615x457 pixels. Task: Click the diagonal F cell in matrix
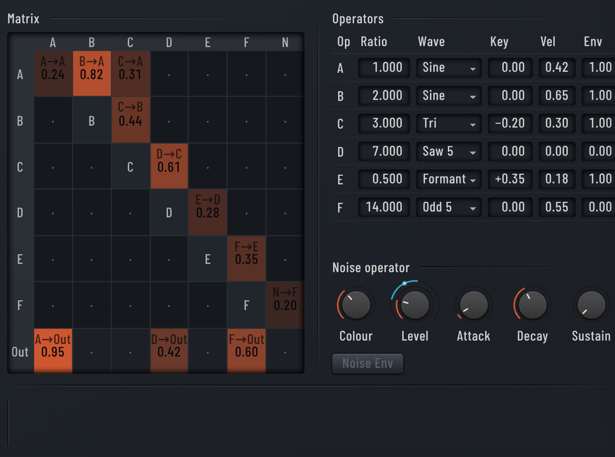[x=247, y=305]
